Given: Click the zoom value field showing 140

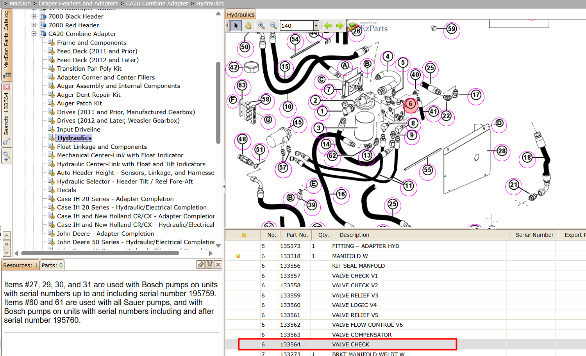Looking at the screenshot, I should [x=297, y=26].
